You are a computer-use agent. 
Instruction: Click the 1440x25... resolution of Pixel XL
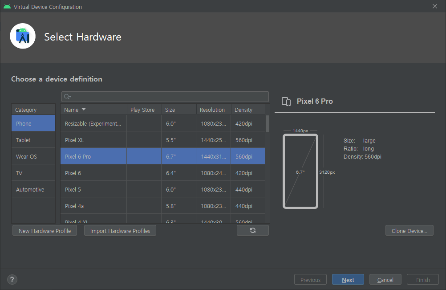pyautogui.click(x=214, y=140)
